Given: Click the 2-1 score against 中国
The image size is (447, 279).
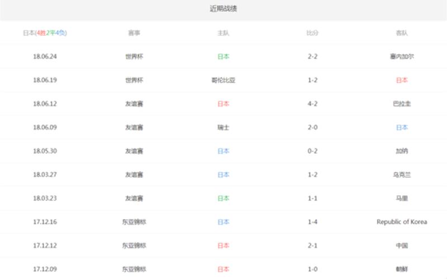Looking at the screenshot, I should tap(312, 246).
